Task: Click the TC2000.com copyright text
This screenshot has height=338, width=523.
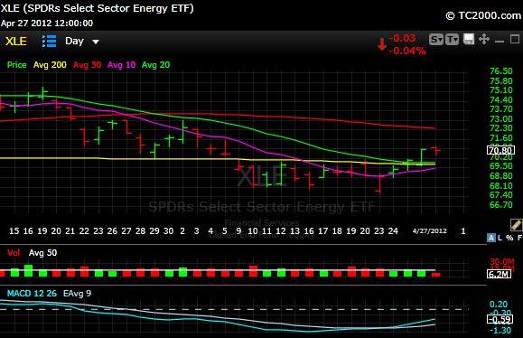Action: 483,15
